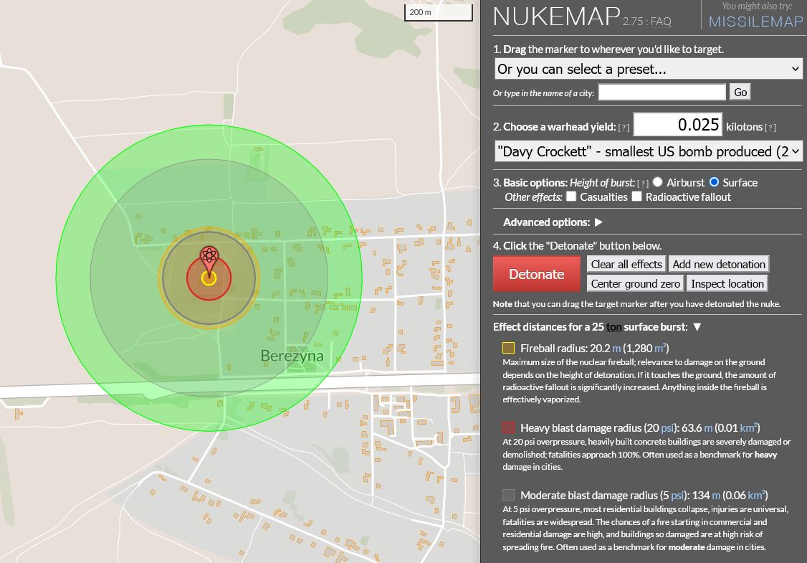Image resolution: width=807 pixels, height=563 pixels.
Task: Click the 'm' unit link in Fireball radius line
Action: pyautogui.click(x=616, y=349)
